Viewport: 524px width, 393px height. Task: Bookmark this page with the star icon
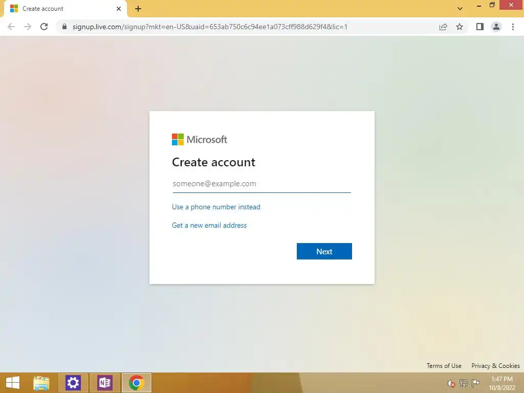click(x=460, y=27)
